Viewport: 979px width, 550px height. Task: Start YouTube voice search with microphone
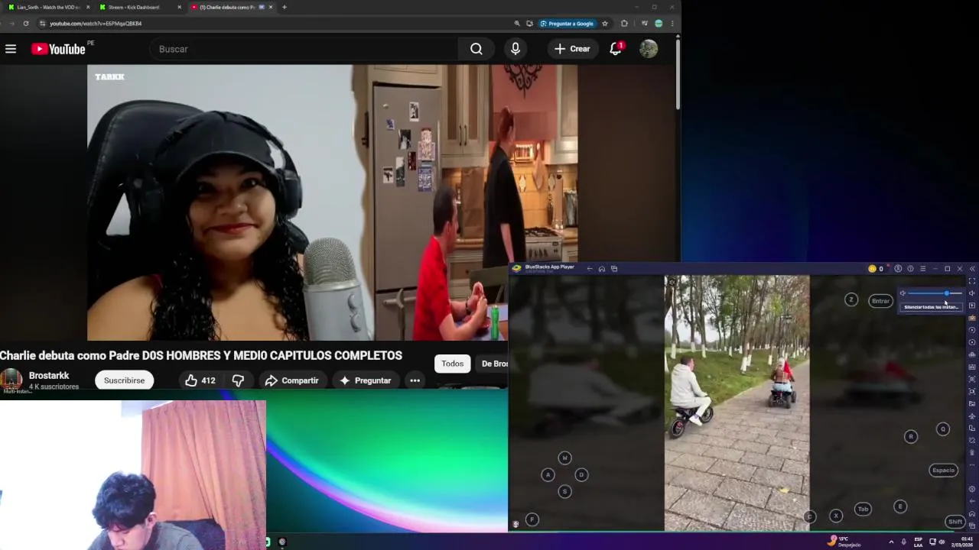tap(516, 49)
